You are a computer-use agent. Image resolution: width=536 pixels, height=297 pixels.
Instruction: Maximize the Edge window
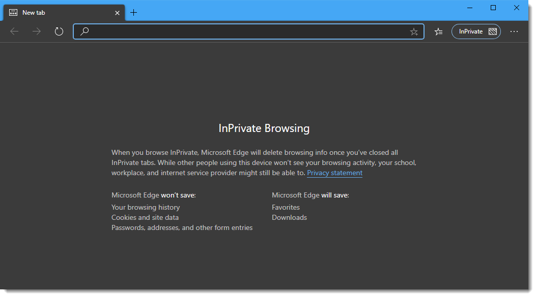point(493,8)
